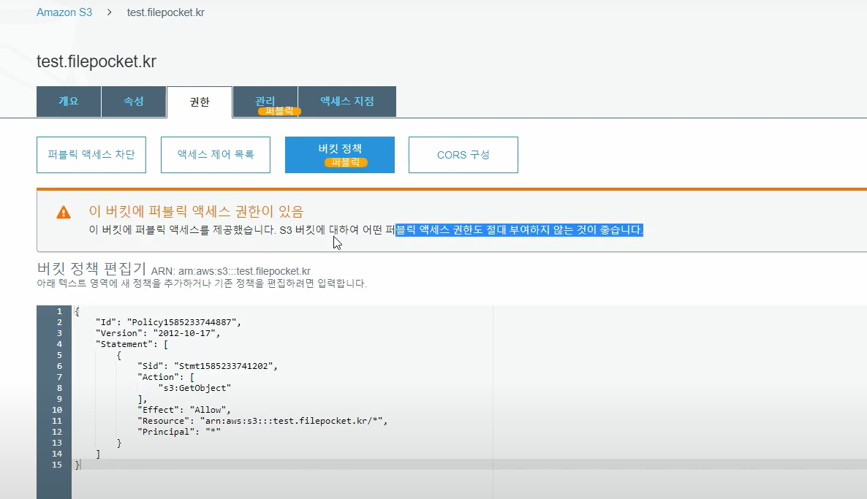Open the 액세스 지점 tab
The height and width of the screenshot is (499, 867).
pyautogui.click(x=347, y=101)
